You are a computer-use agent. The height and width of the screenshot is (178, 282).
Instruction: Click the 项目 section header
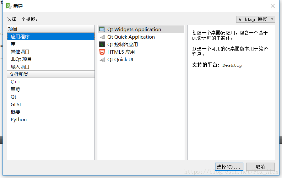click(x=51, y=29)
